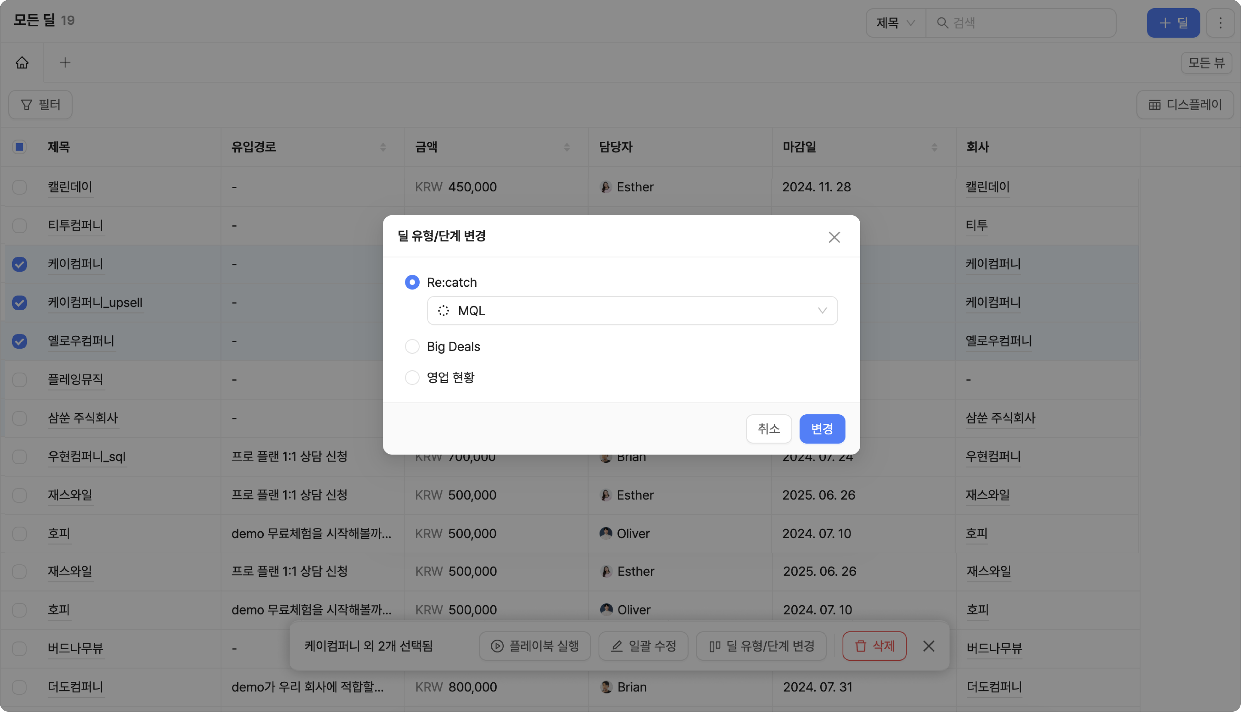
Task: Confirm with the blue 변경 button
Action: click(822, 429)
